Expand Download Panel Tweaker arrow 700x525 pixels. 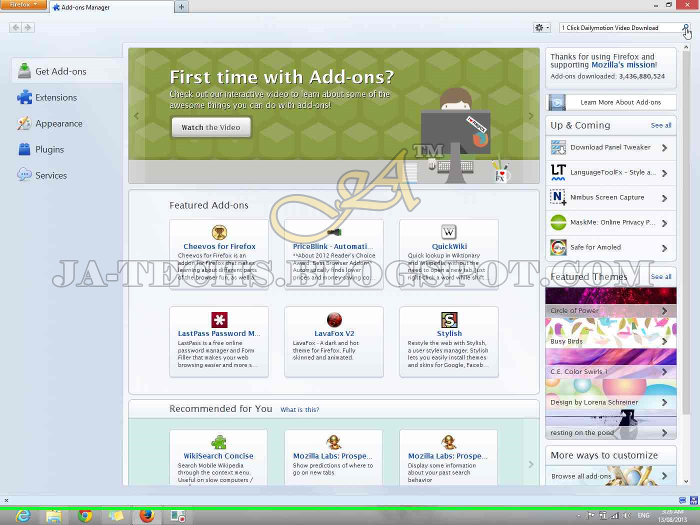pyautogui.click(x=664, y=148)
